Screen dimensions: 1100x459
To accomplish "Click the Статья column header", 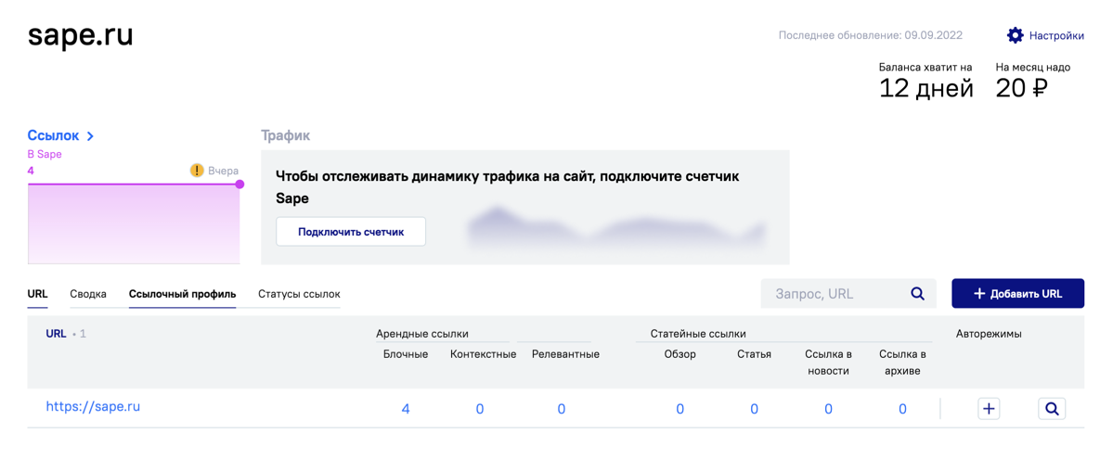I will click(x=754, y=354).
